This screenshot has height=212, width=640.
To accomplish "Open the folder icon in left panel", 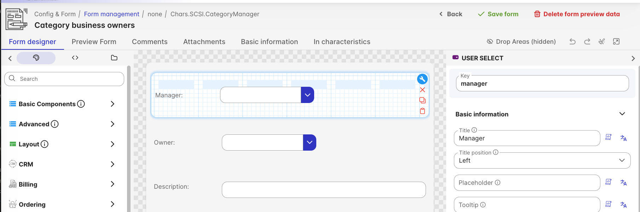I will (x=114, y=58).
